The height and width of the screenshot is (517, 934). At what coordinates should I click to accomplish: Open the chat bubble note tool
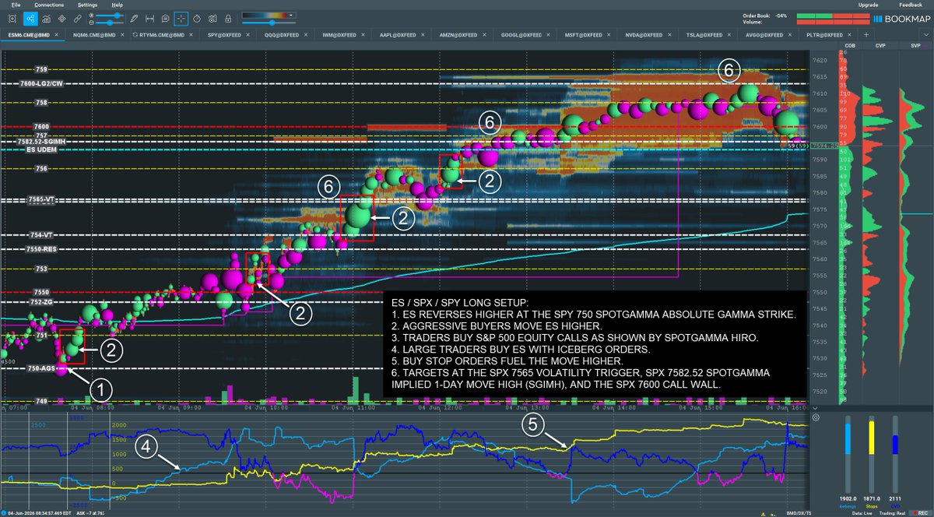[165, 19]
